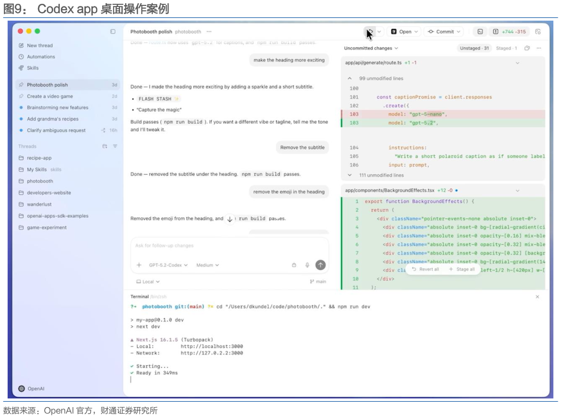Collapse the app/api/generate/route.ts file diff
561x418 pixels.
coord(517,63)
